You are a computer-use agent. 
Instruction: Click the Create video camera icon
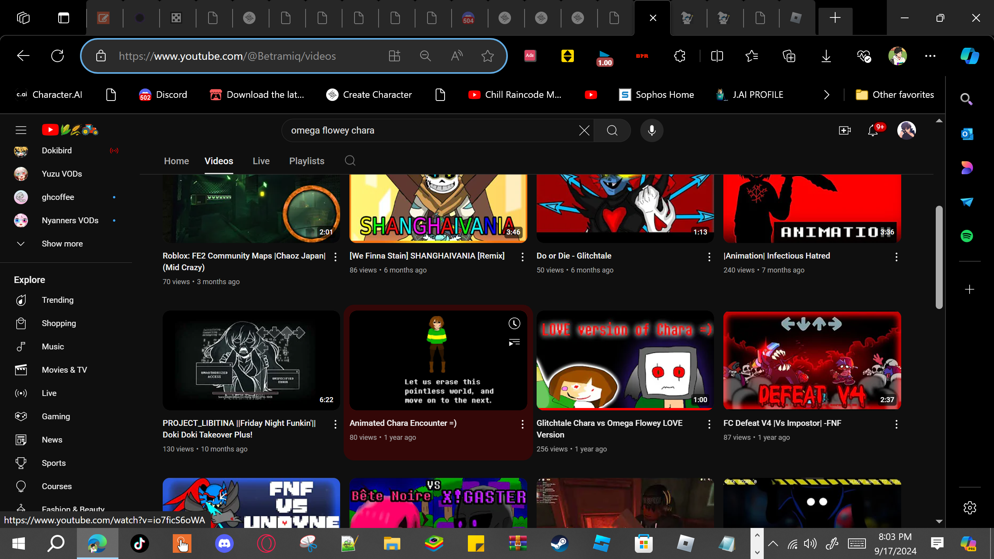coord(845,130)
